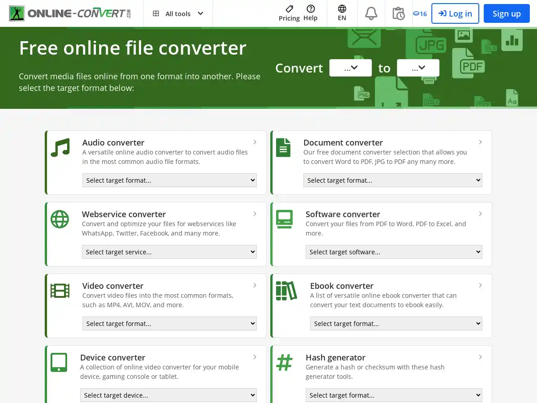The image size is (537, 403).
Task: Click the Pricing link in the header
Action: coord(289,13)
